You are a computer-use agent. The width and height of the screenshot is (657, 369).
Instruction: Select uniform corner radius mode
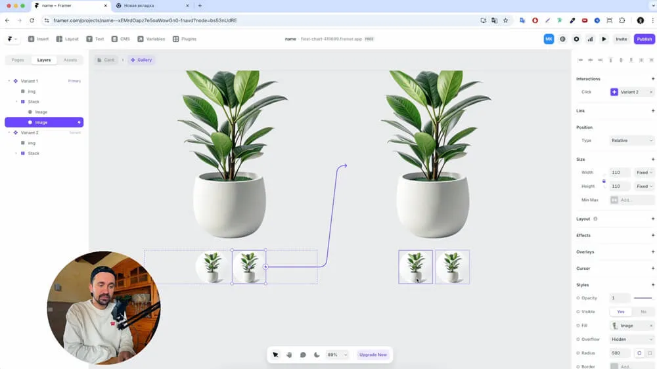tap(639, 353)
